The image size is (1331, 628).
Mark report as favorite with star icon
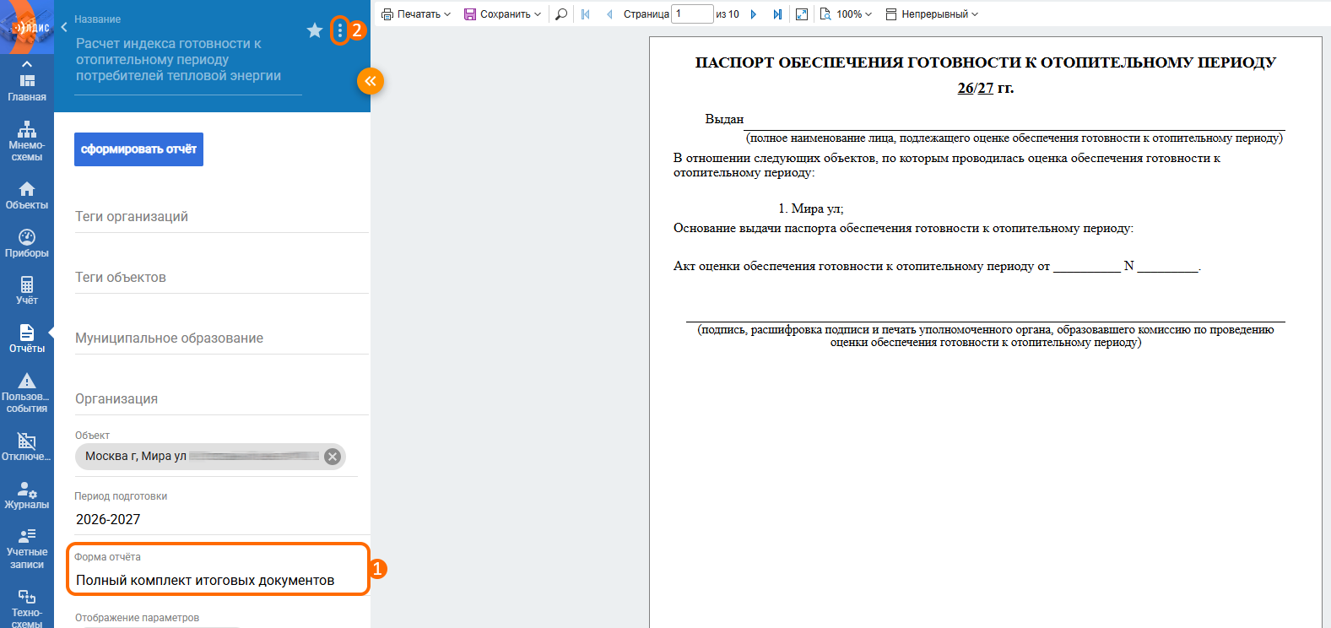[315, 30]
